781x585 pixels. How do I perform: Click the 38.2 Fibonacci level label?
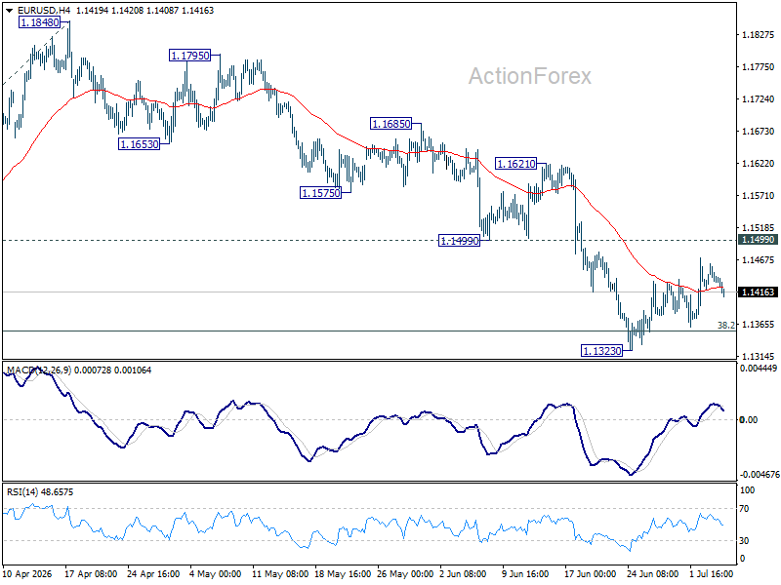coord(725,326)
